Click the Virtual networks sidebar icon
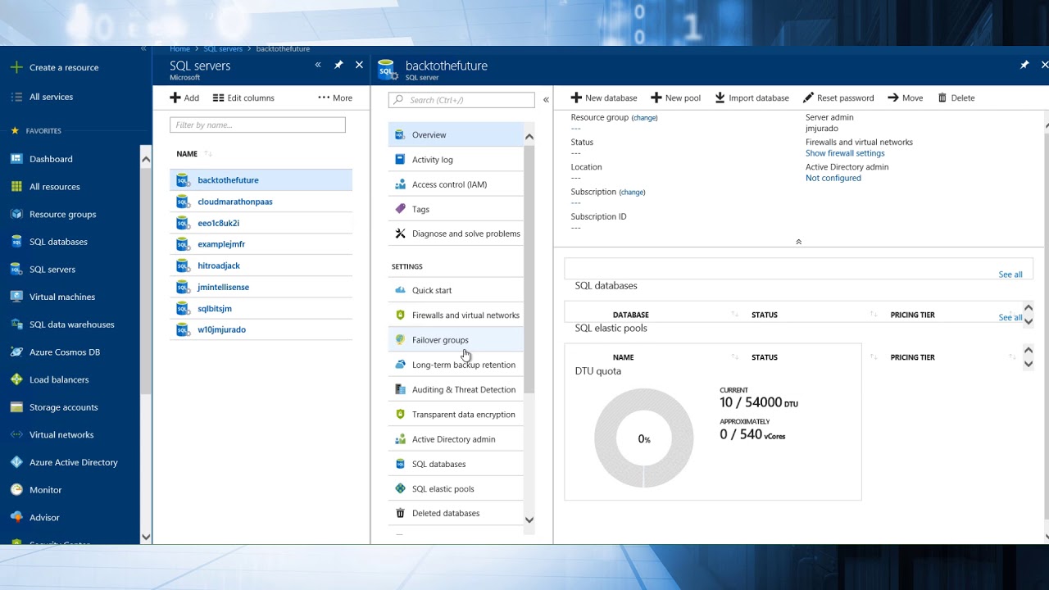The width and height of the screenshot is (1049, 590). pos(16,434)
